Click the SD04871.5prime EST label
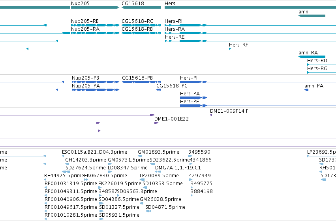Viewport: 336px width, 221px height. (x=165, y=208)
